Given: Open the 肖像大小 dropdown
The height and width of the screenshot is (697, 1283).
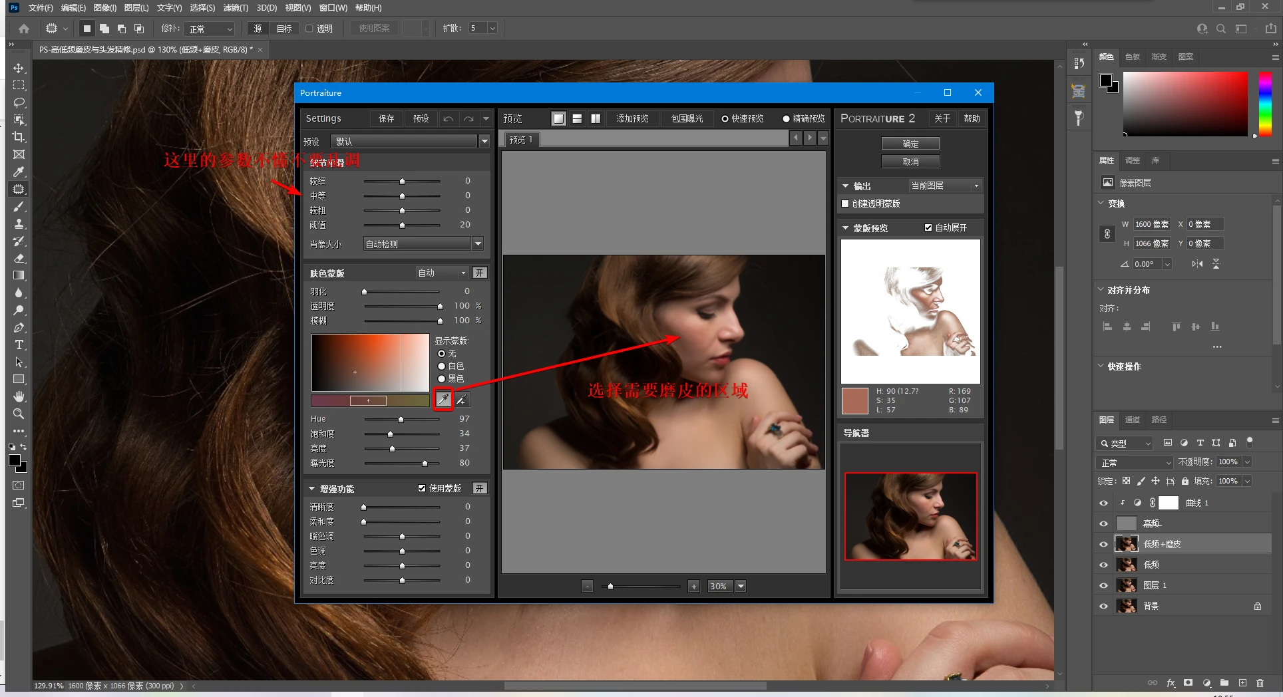Looking at the screenshot, I should 478,244.
